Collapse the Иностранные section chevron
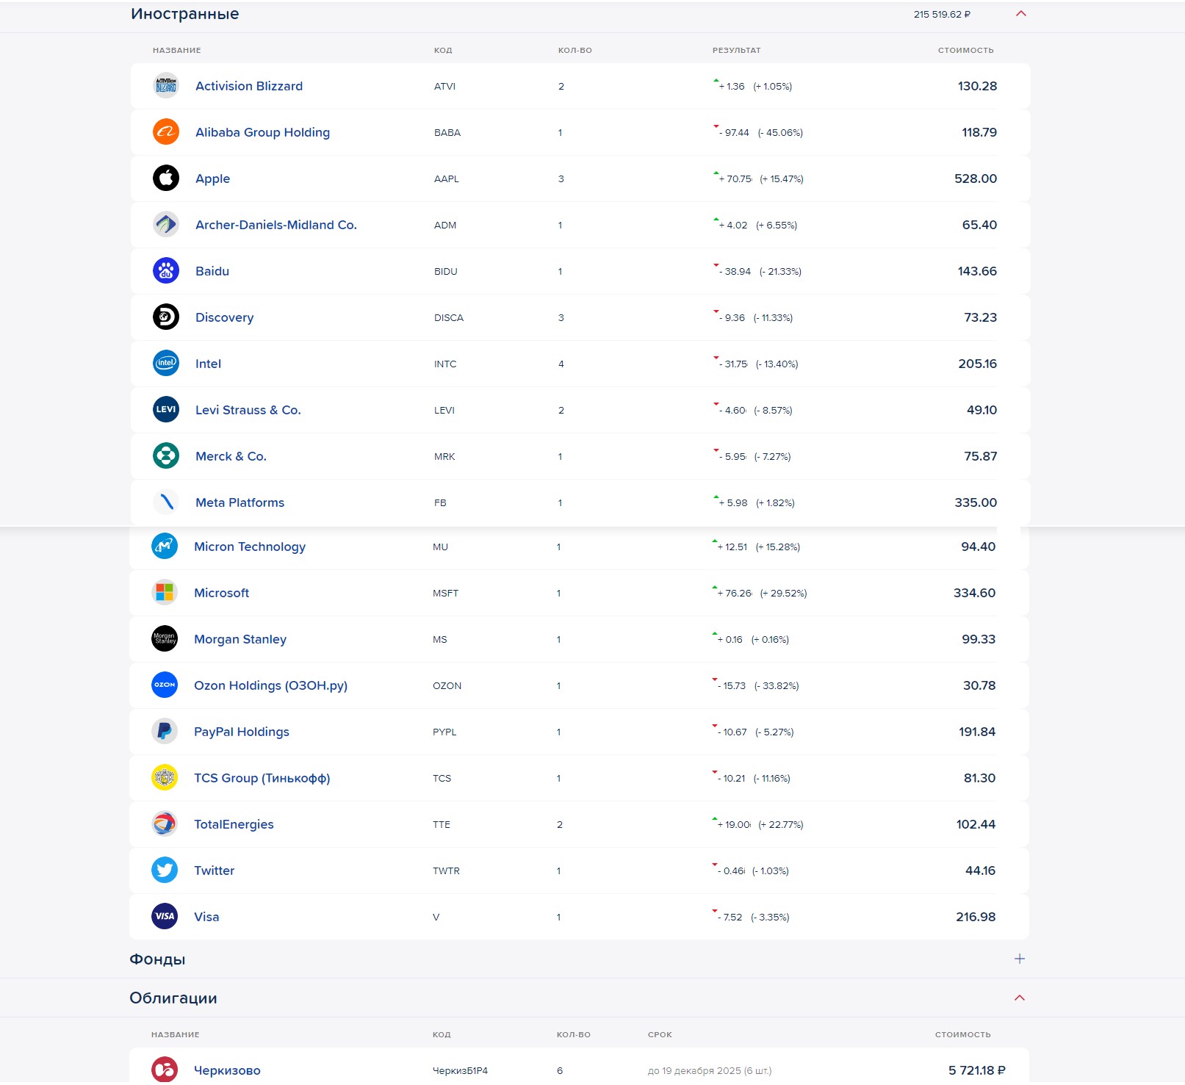Screen dimensions: 1185x1085 pyautogui.click(x=1021, y=14)
